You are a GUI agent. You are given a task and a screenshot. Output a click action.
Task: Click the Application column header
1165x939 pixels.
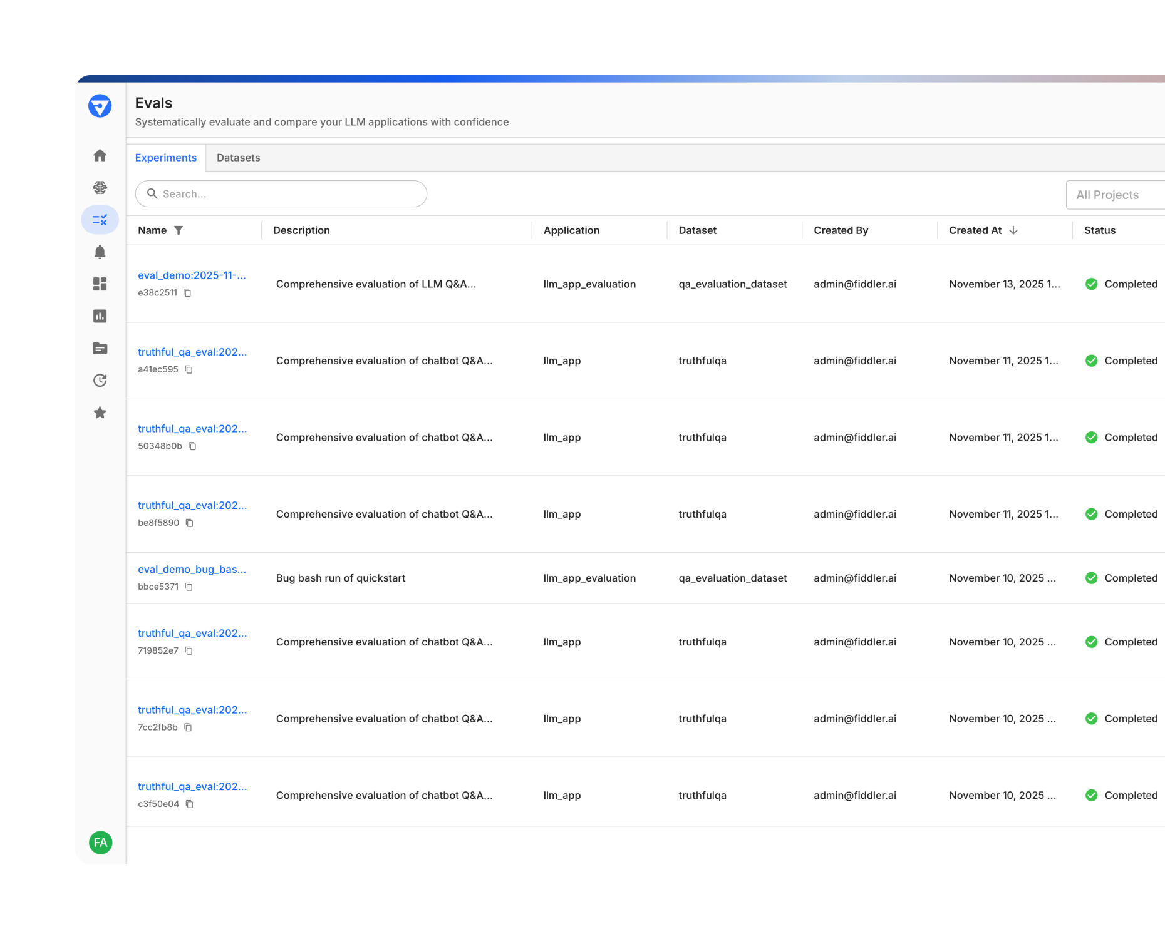point(571,230)
